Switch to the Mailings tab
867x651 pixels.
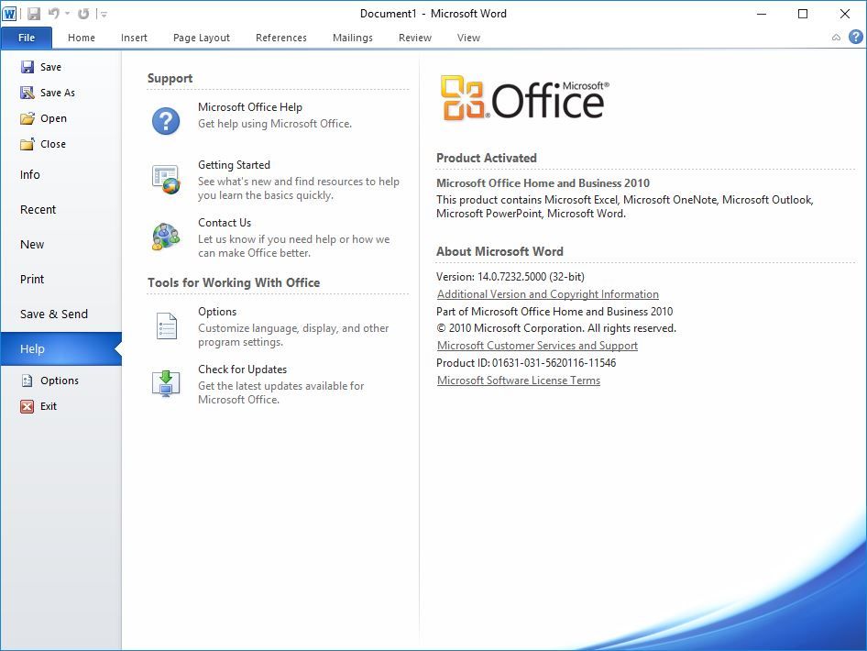pyautogui.click(x=353, y=38)
